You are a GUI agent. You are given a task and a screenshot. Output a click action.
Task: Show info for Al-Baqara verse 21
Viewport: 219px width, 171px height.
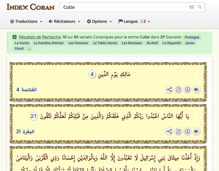coord(187,131)
